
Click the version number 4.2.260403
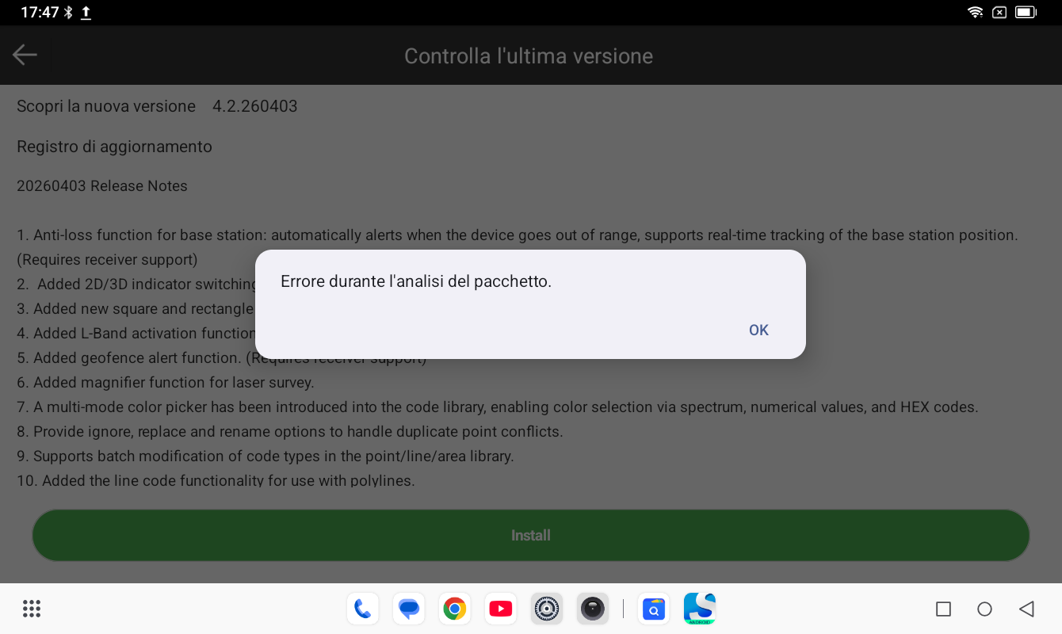[x=254, y=106]
